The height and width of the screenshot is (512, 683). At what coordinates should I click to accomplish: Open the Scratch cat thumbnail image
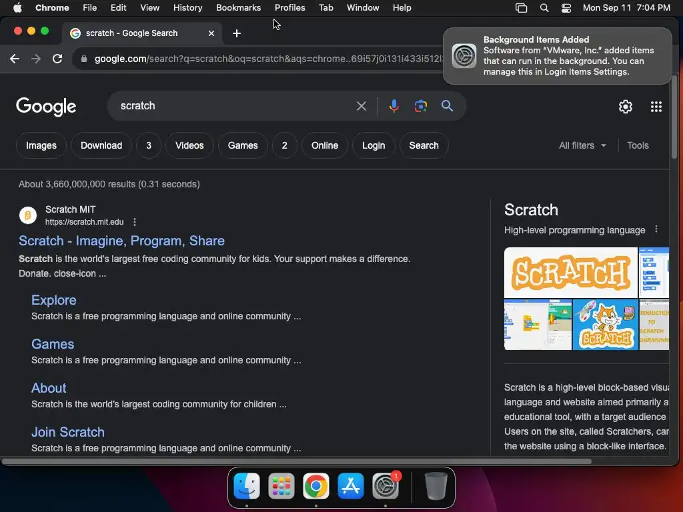[x=605, y=325]
